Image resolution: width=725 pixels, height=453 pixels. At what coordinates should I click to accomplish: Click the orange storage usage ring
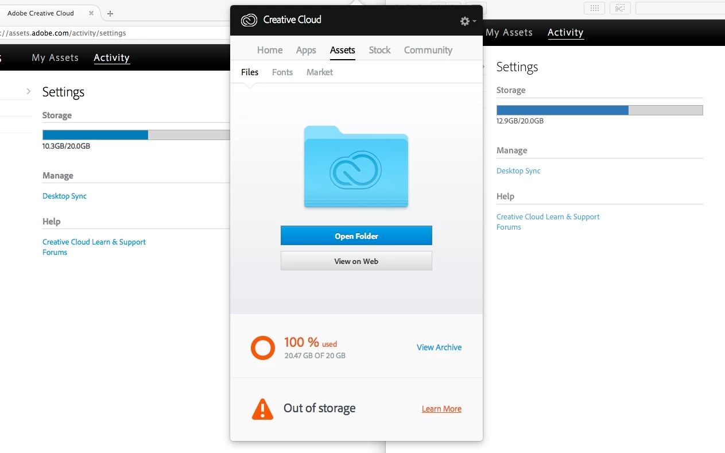[263, 348]
